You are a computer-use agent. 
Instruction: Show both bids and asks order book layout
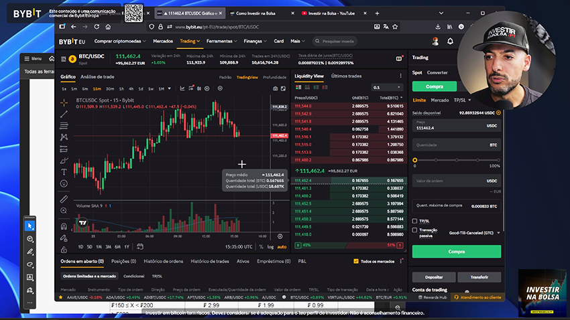tap(298, 88)
